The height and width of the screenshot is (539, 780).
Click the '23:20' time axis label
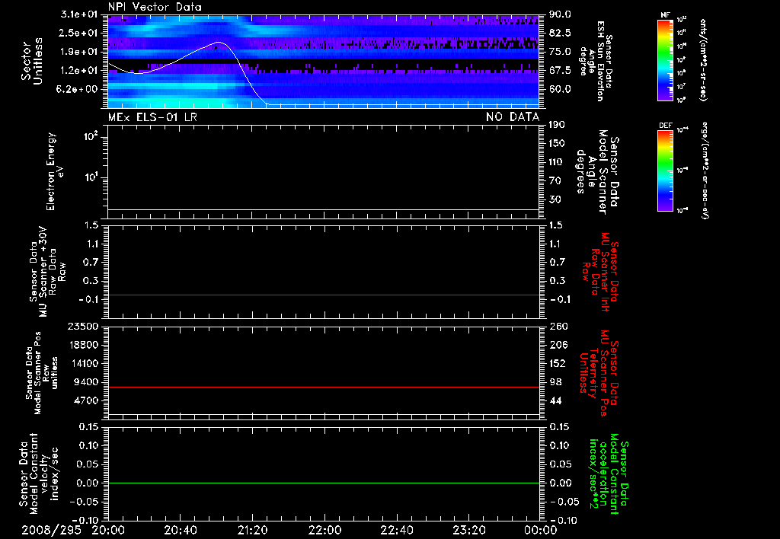(468, 531)
